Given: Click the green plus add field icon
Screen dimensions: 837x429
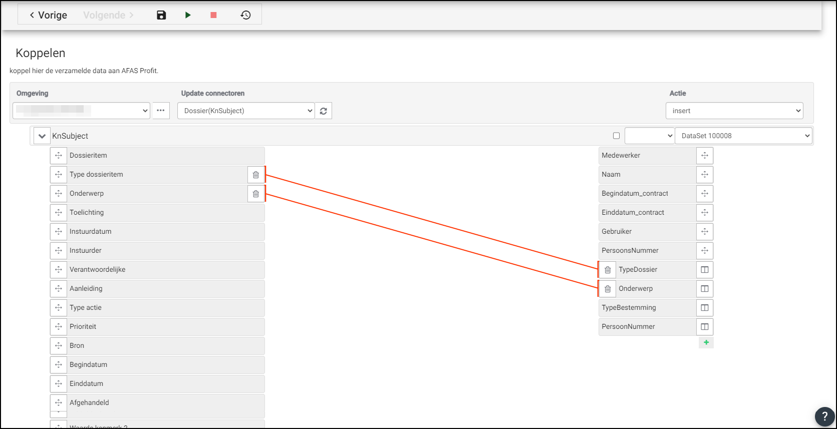Looking at the screenshot, I should coord(706,342).
